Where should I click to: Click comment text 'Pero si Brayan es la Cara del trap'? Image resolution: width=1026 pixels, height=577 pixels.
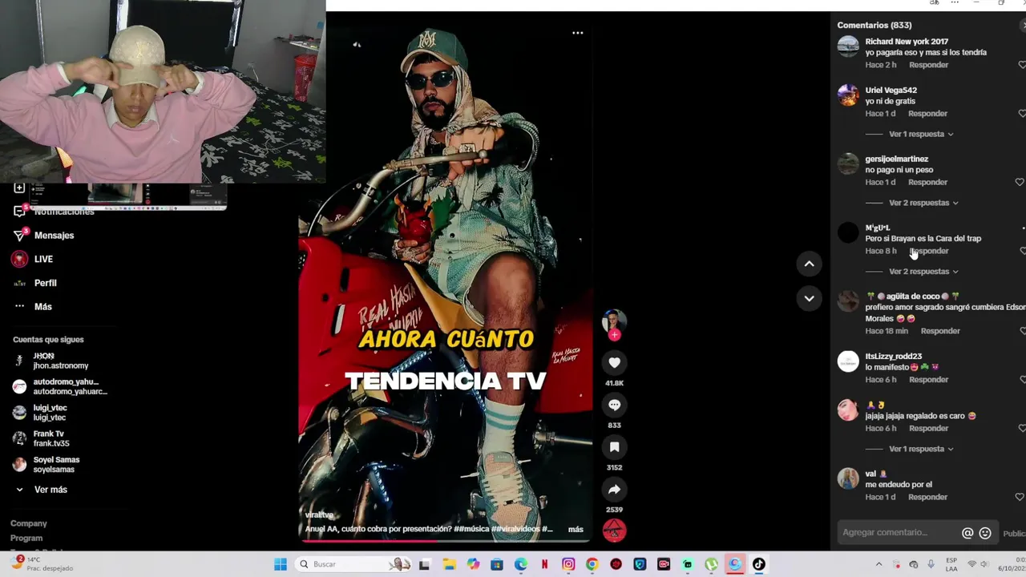[923, 239]
